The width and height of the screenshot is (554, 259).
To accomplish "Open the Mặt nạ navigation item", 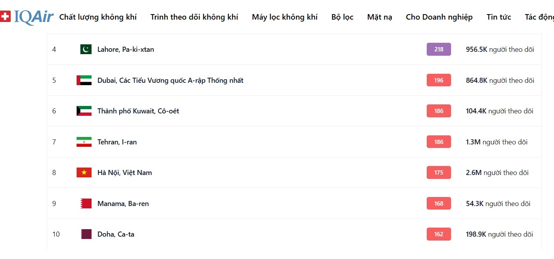I will coord(380,17).
